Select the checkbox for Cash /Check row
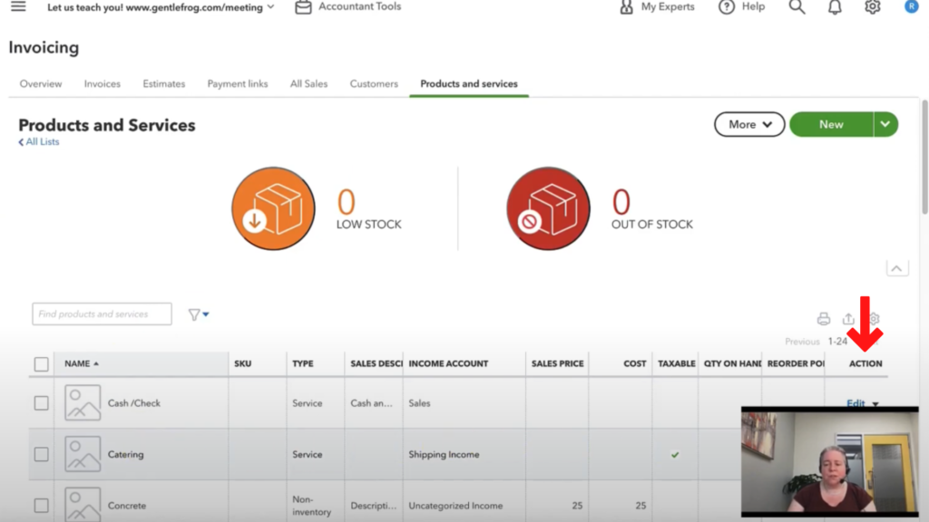 41,402
